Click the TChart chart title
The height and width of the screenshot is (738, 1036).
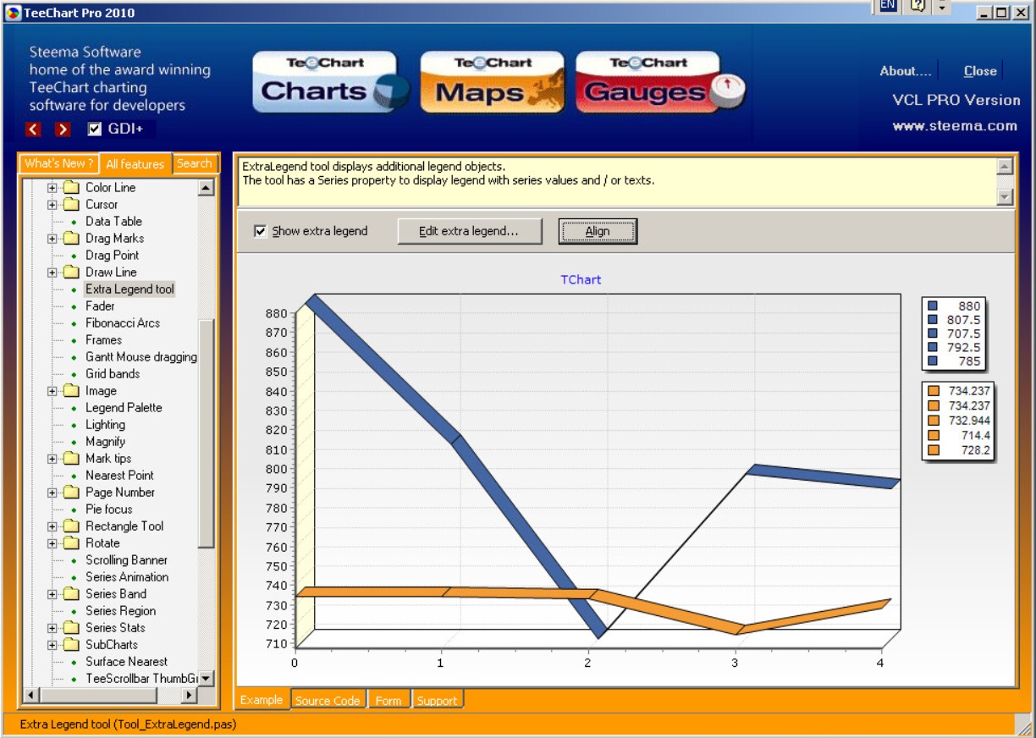pyautogui.click(x=581, y=279)
